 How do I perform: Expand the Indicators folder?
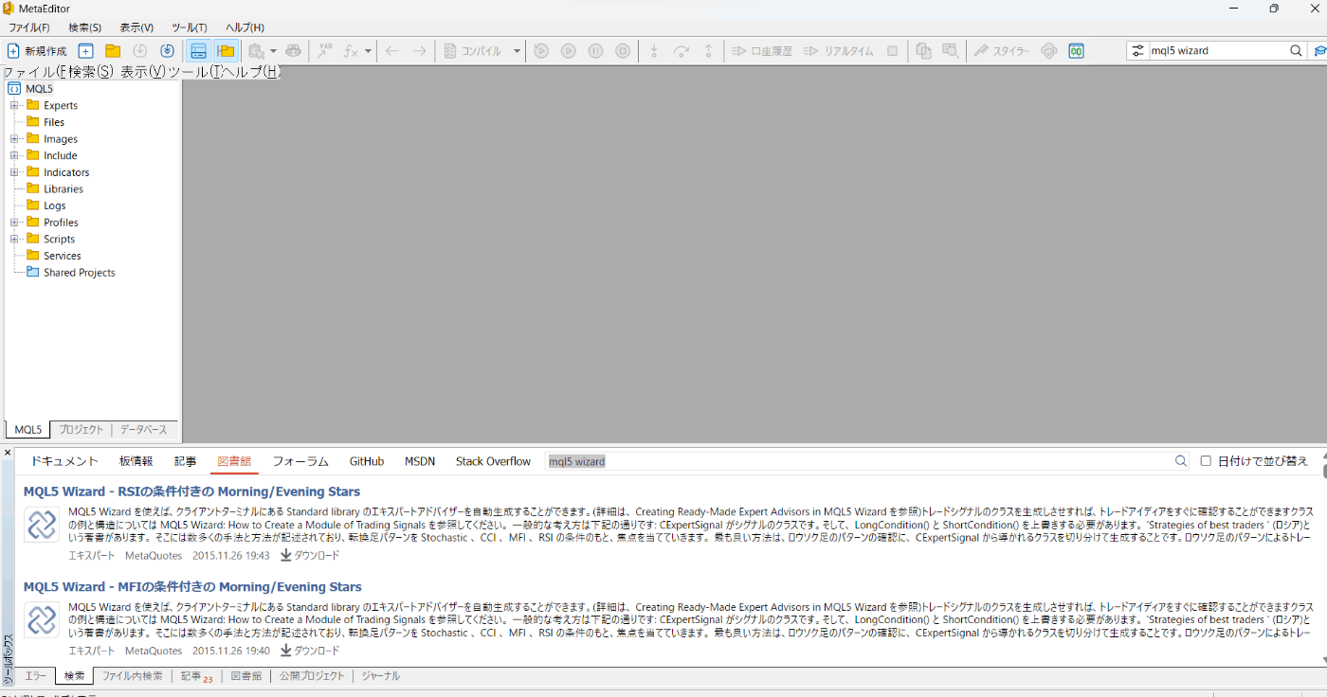tap(14, 172)
